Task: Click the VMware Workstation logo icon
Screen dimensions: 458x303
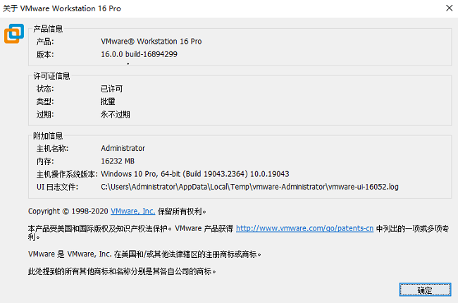Action: click(x=13, y=33)
